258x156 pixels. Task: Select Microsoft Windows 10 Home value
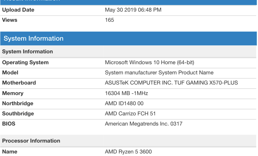point(150,62)
